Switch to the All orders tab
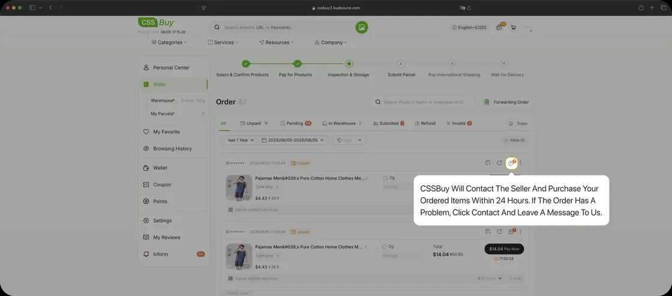The width and height of the screenshot is (672, 296). pos(223,123)
